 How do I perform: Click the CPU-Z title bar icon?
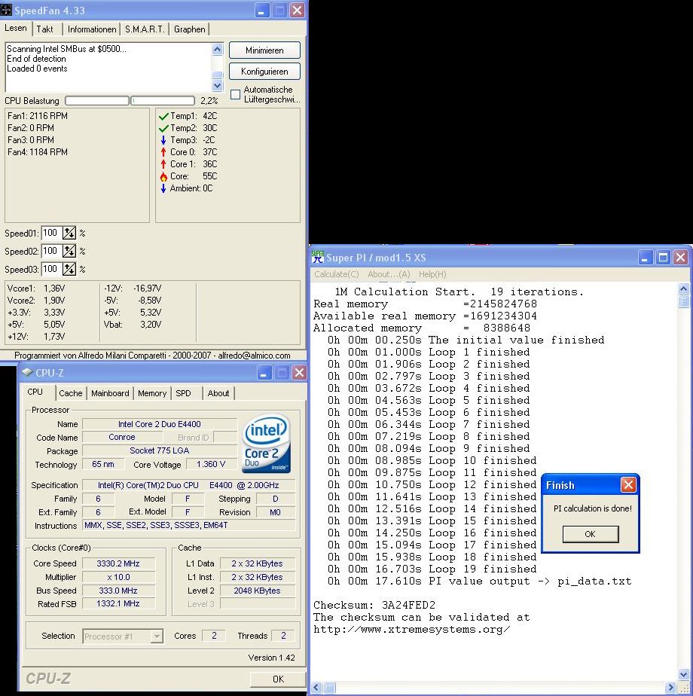tap(27, 372)
